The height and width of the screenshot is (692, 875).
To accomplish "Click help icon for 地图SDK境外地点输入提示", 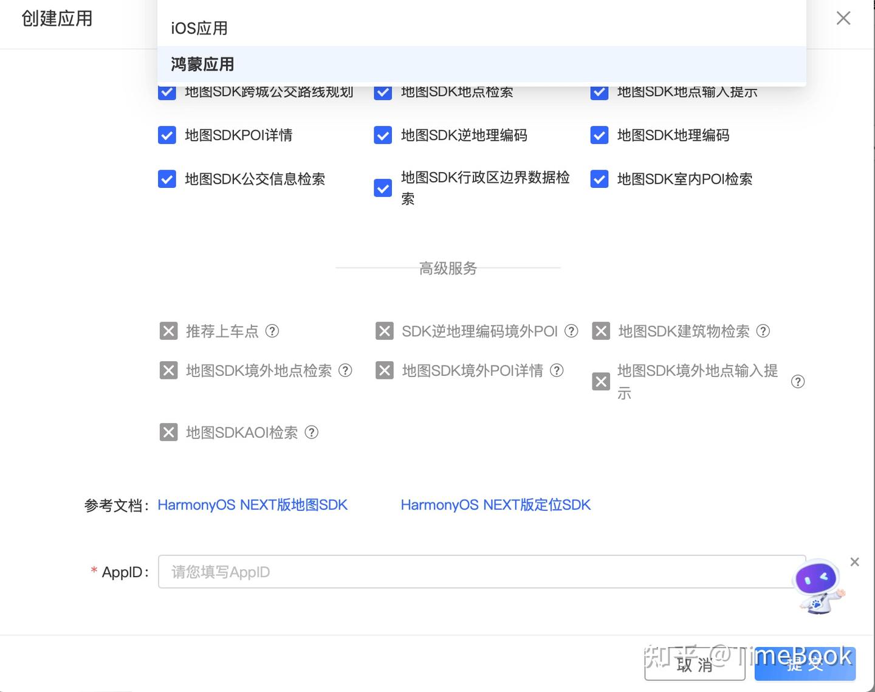I will point(798,381).
